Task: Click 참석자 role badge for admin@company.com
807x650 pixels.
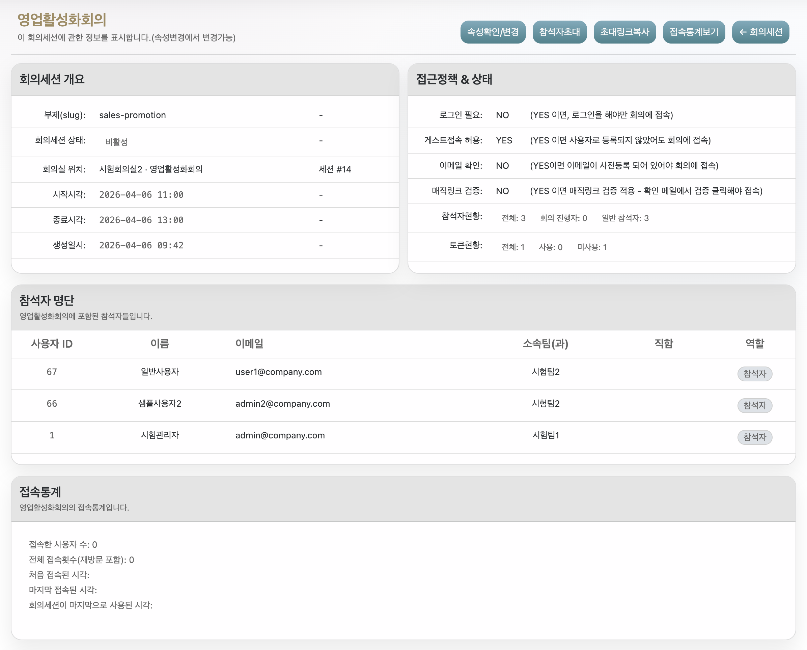Action: [754, 437]
